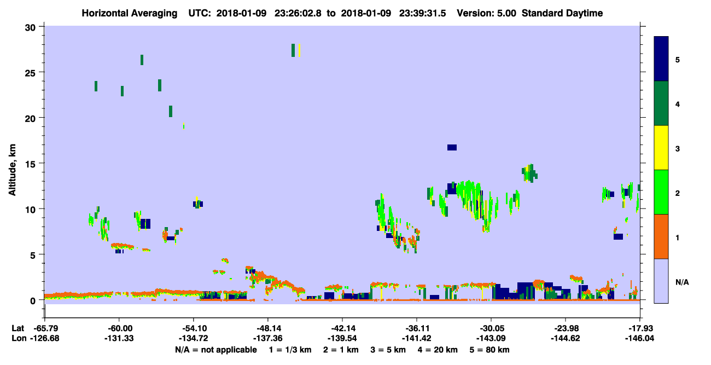The width and height of the screenshot is (711, 365).
Task: Click the orange color bar segment labeled 1
Action: click(x=661, y=236)
